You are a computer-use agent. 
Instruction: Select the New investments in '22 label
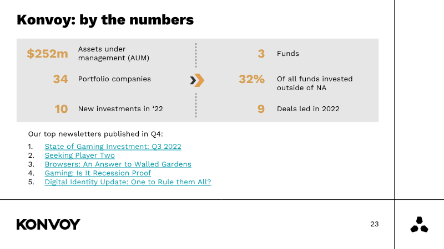[120, 108]
